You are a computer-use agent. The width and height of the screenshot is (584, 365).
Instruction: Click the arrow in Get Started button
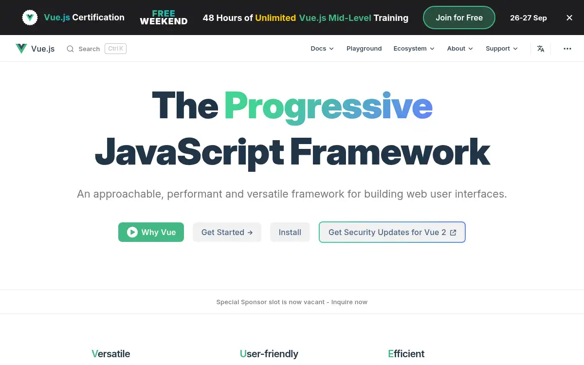pyautogui.click(x=250, y=233)
